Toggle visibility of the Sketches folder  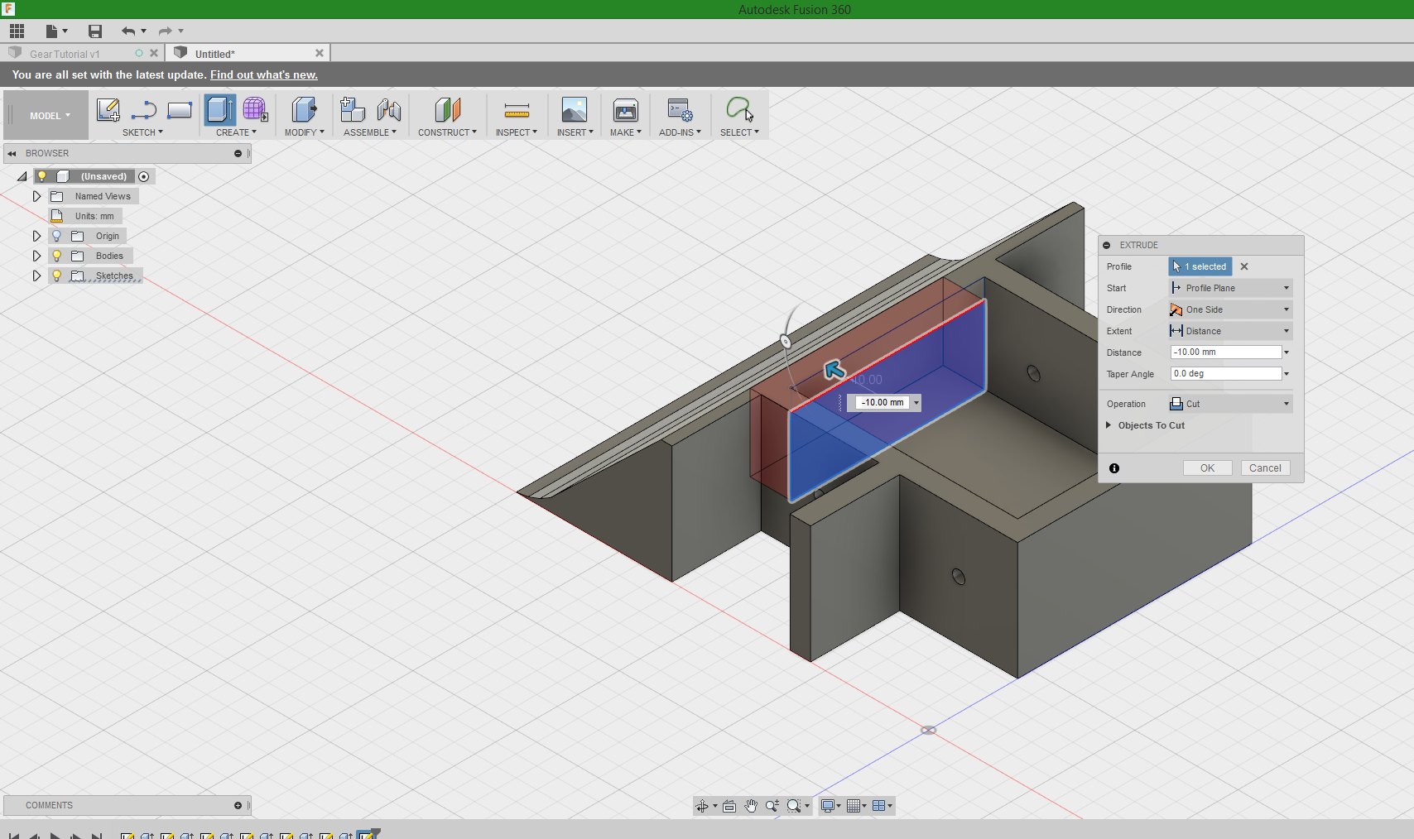[x=56, y=276]
